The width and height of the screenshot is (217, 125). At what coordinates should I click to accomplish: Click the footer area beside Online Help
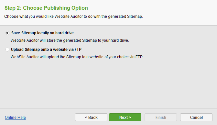click(50, 117)
